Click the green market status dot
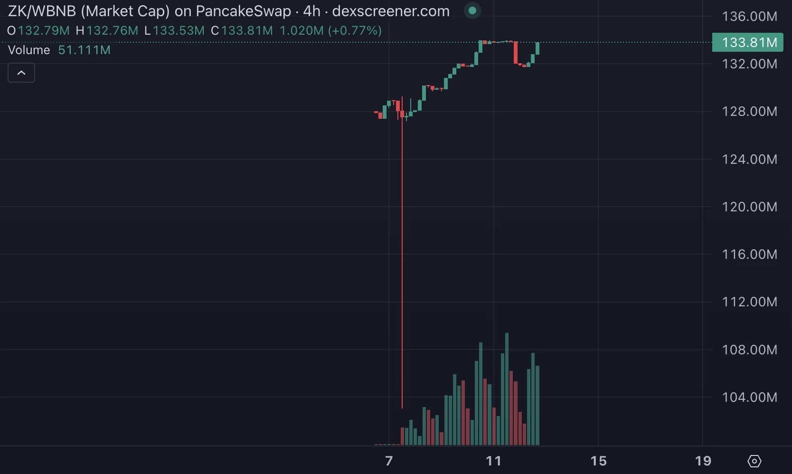Screen dimensions: 792x474 pyautogui.click(x=472, y=10)
